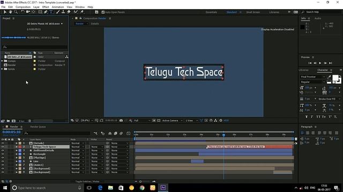Select the Puppet Pin tool
This screenshot has height=192, width=343.
click(82, 12)
